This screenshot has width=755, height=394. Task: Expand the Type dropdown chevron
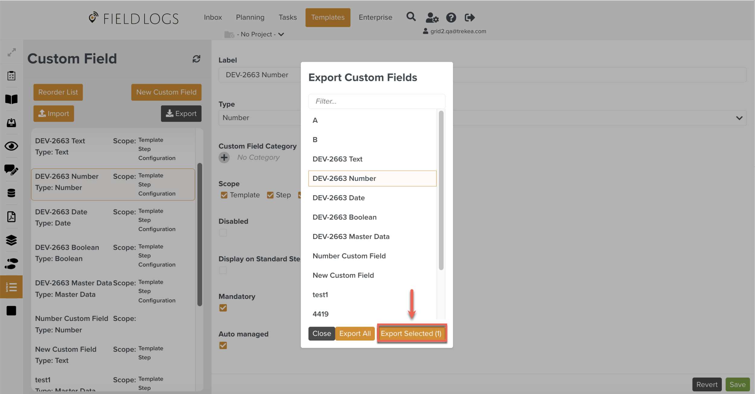(x=739, y=118)
